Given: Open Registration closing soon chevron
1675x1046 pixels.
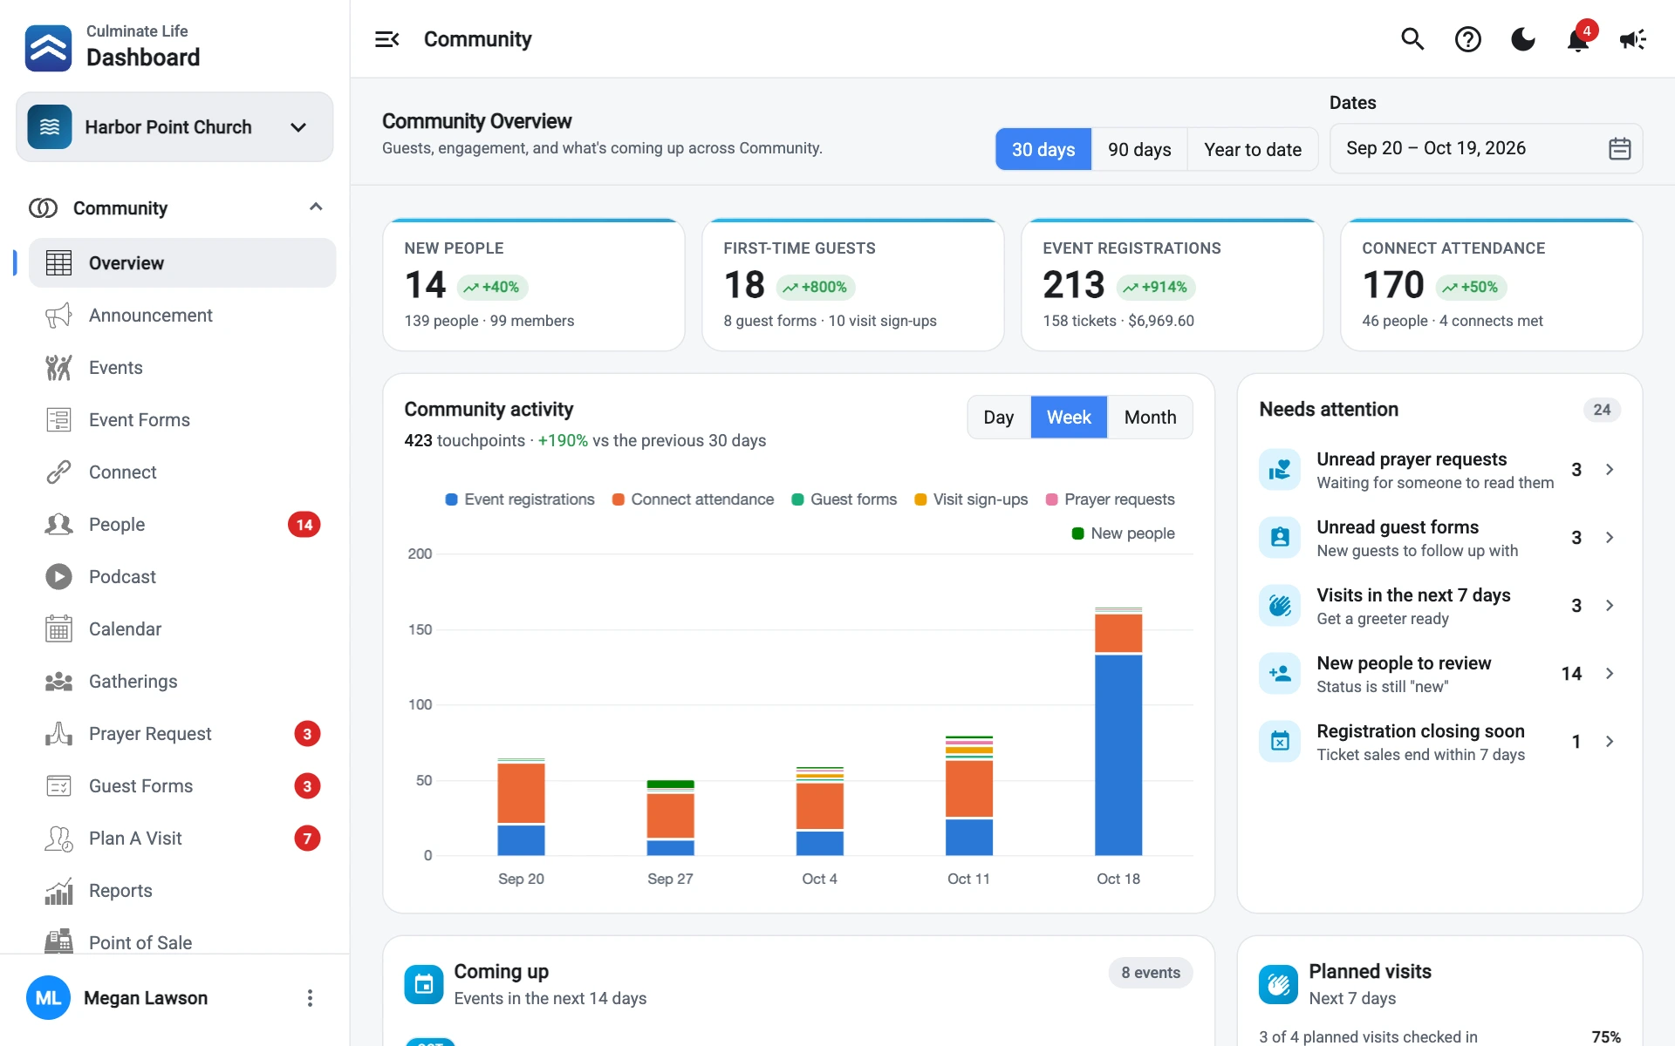Looking at the screenshot, I should pos(1610,742).
